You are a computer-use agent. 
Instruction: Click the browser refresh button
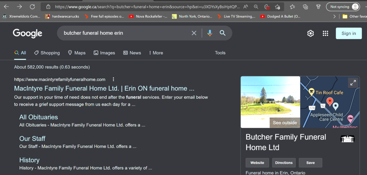32,7
